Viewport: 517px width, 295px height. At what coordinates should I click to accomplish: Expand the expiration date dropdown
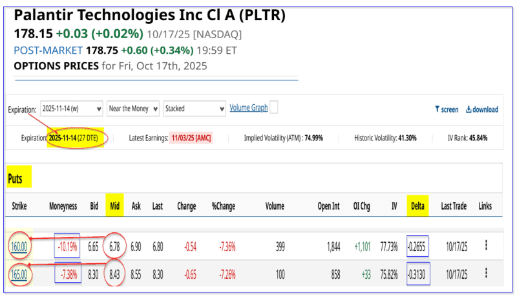(71, 109)
